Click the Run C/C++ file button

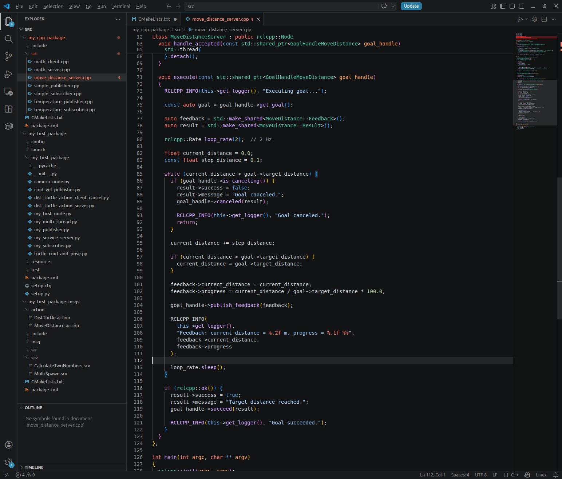(520, 19)
